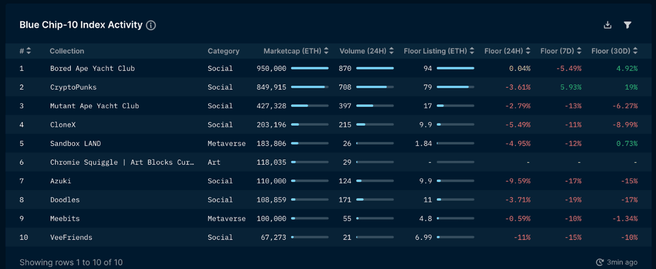Open Mutant Ape Yacht Club collection
Image resolution: width=656 pixels, height=269 pixels.
94,106
